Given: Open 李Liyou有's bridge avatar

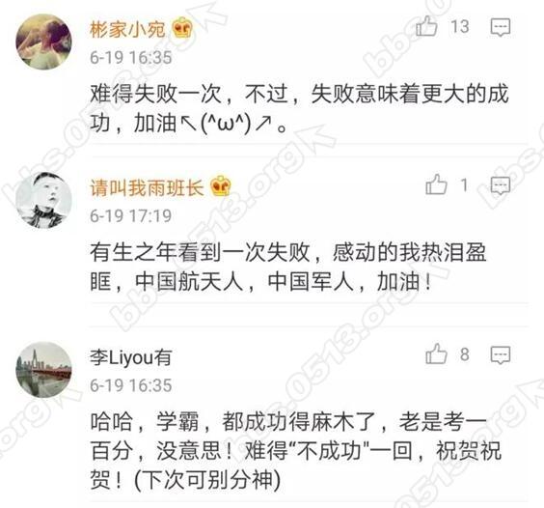Looking at the screenshot, I should (43, 370).
